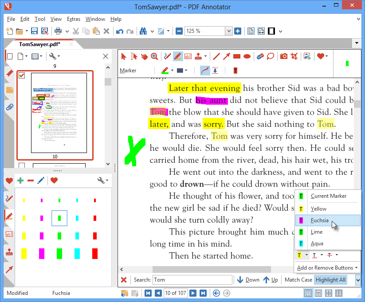Image resolution: width=365 pixels, height=302 pixels.
Task: Pick the Ellipse shape tool
Action: [x=247, y=56]
